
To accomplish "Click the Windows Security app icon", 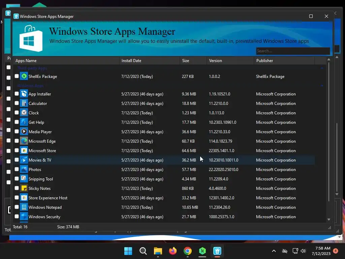I will 24,217.
